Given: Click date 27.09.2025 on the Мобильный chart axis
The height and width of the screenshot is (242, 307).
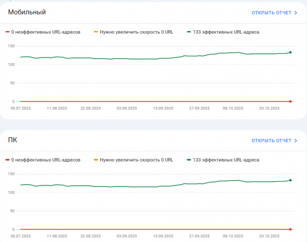Looking at the screenshot, I should coord(199,108).
